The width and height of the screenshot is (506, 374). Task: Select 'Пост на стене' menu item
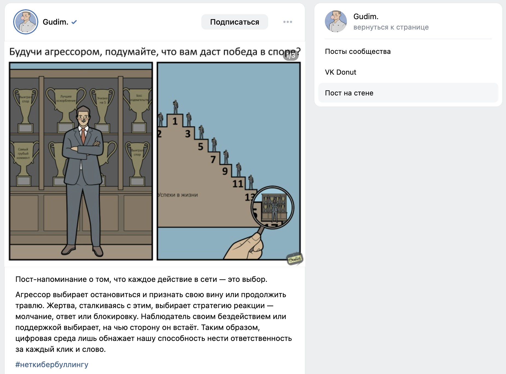click(349, 93)
